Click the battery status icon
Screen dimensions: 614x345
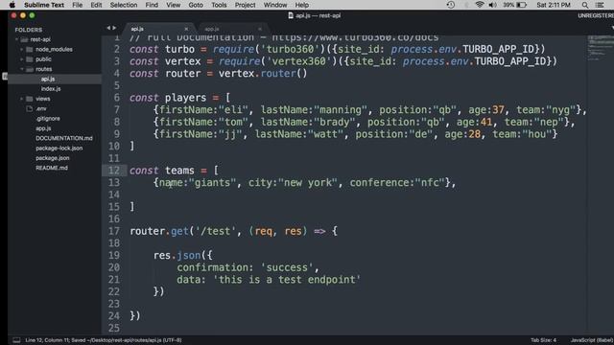(521, 5)
